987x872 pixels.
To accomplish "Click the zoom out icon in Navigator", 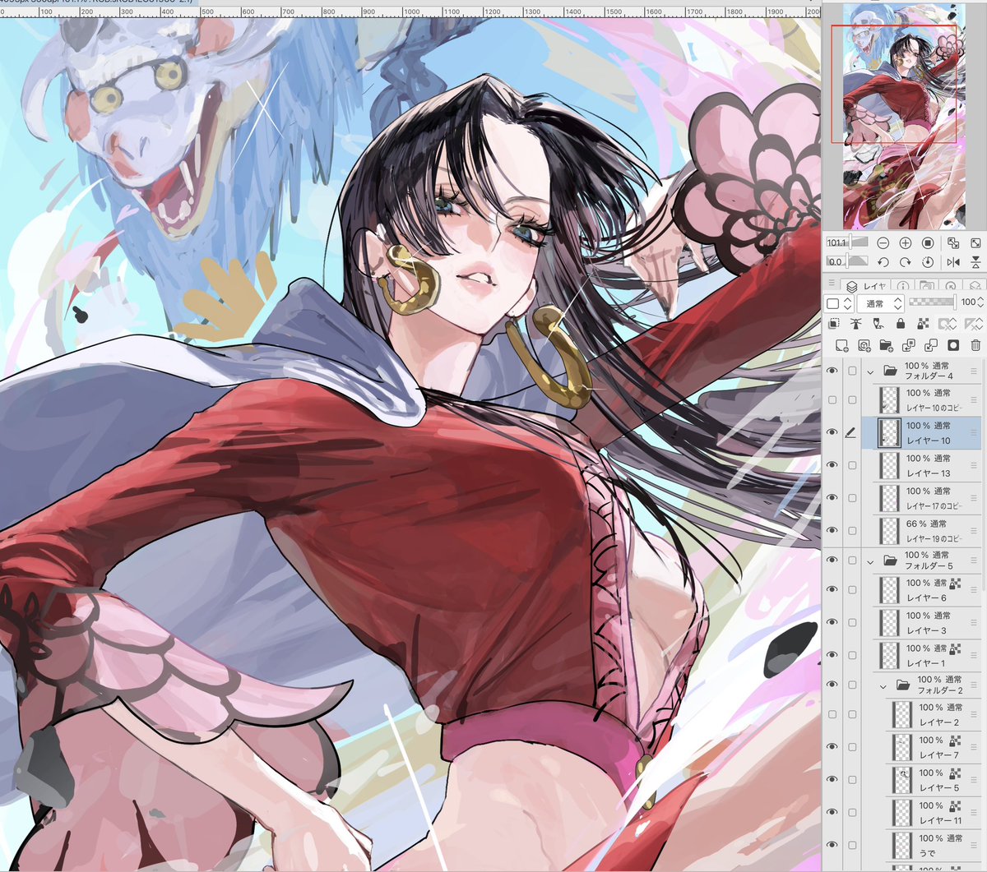I will click(883, 243).
